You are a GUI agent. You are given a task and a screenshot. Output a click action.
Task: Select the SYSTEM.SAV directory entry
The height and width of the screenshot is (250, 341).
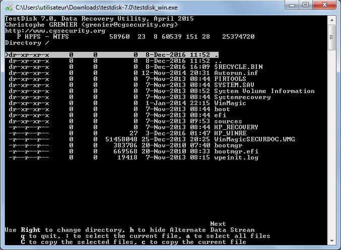pyautogui.click(x=131, y=85)
